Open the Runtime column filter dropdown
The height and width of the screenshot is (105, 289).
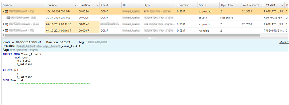point(75,5)
